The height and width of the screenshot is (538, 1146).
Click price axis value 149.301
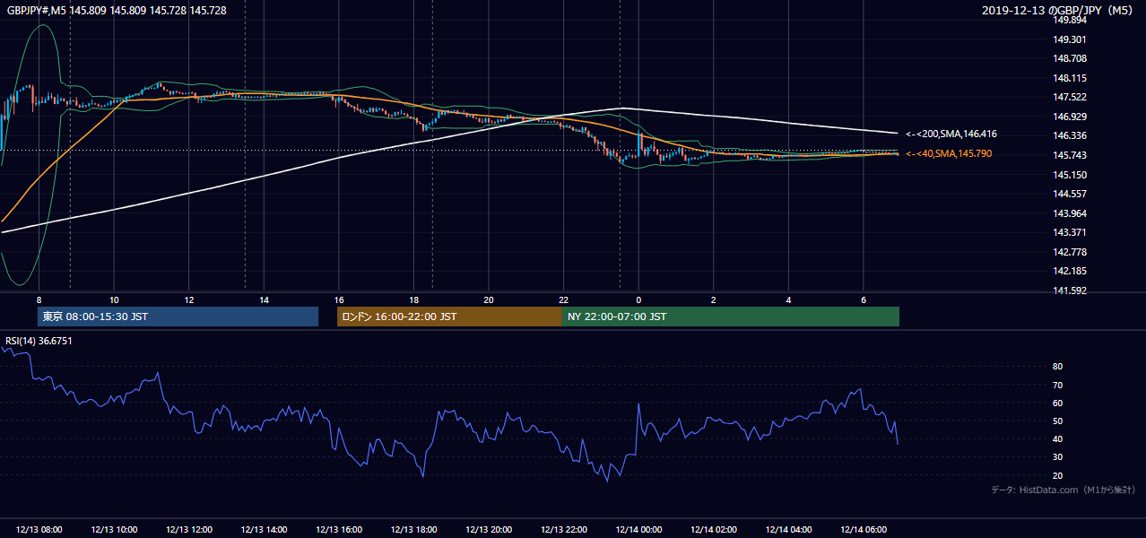[1071, 39]
